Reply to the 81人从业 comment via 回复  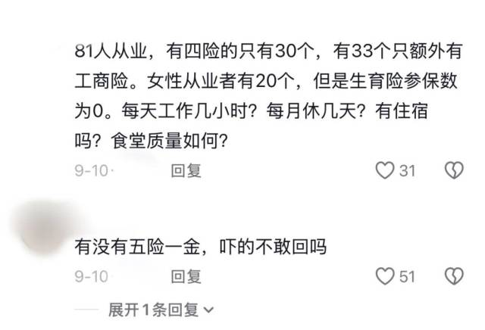click(186, 170)
